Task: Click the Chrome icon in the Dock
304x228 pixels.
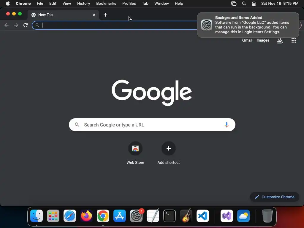Action: 103,216
